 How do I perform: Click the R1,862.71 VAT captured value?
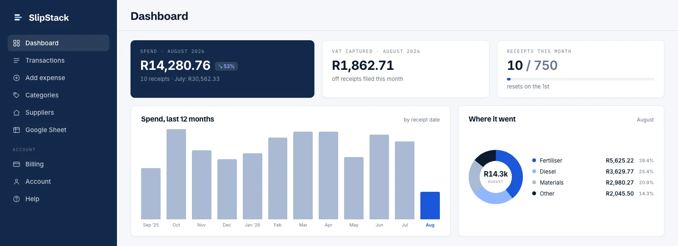[x=363, y=66]
